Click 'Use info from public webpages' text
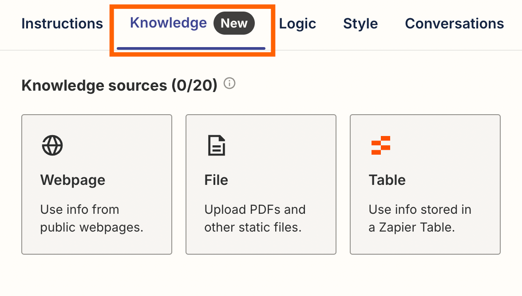The width and height of the screenshot is (522, 296). [92, 218]
